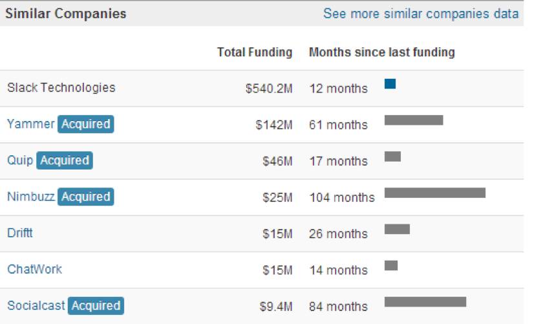Click the Acquired badge beside Nimbuzz
The image size is (534, 324).
(x=85, y=197)
